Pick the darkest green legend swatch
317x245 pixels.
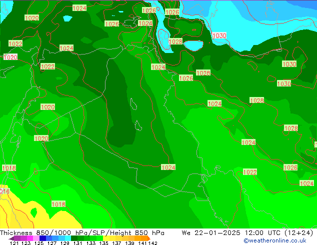74,238
